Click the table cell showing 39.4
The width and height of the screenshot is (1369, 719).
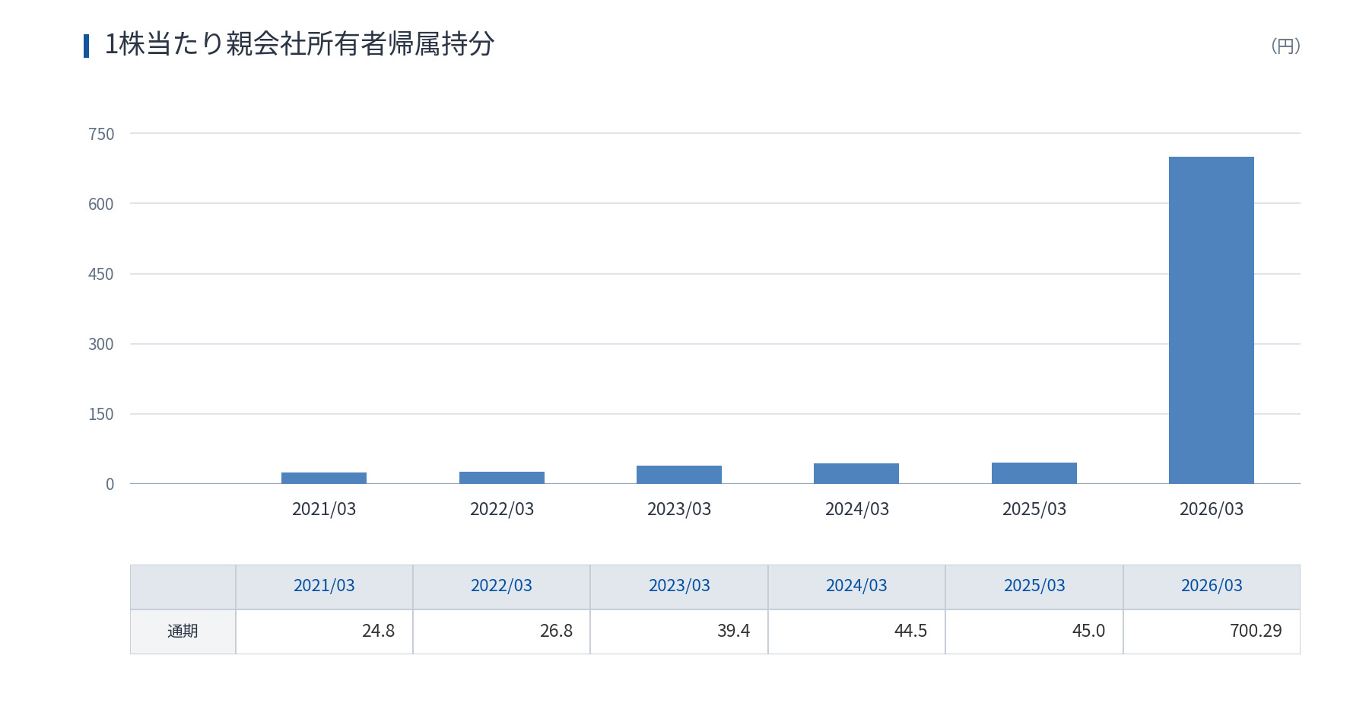click(x=679, y=632)
